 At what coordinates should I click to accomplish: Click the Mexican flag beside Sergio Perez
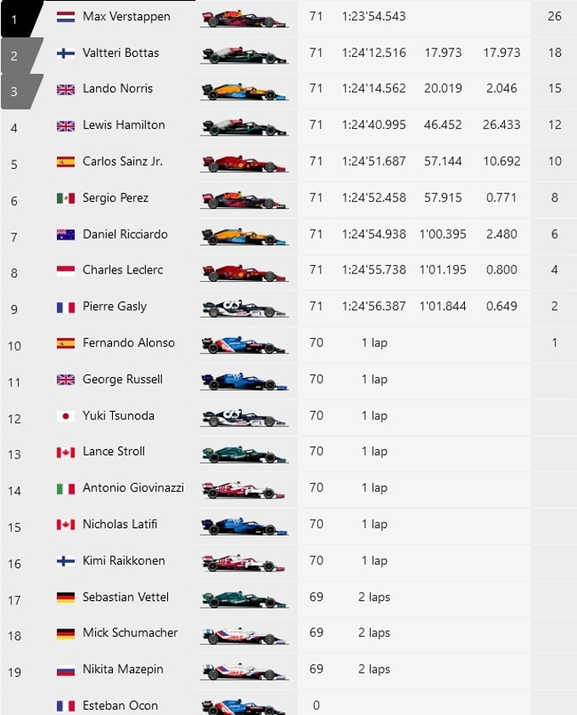click(65, 199)
